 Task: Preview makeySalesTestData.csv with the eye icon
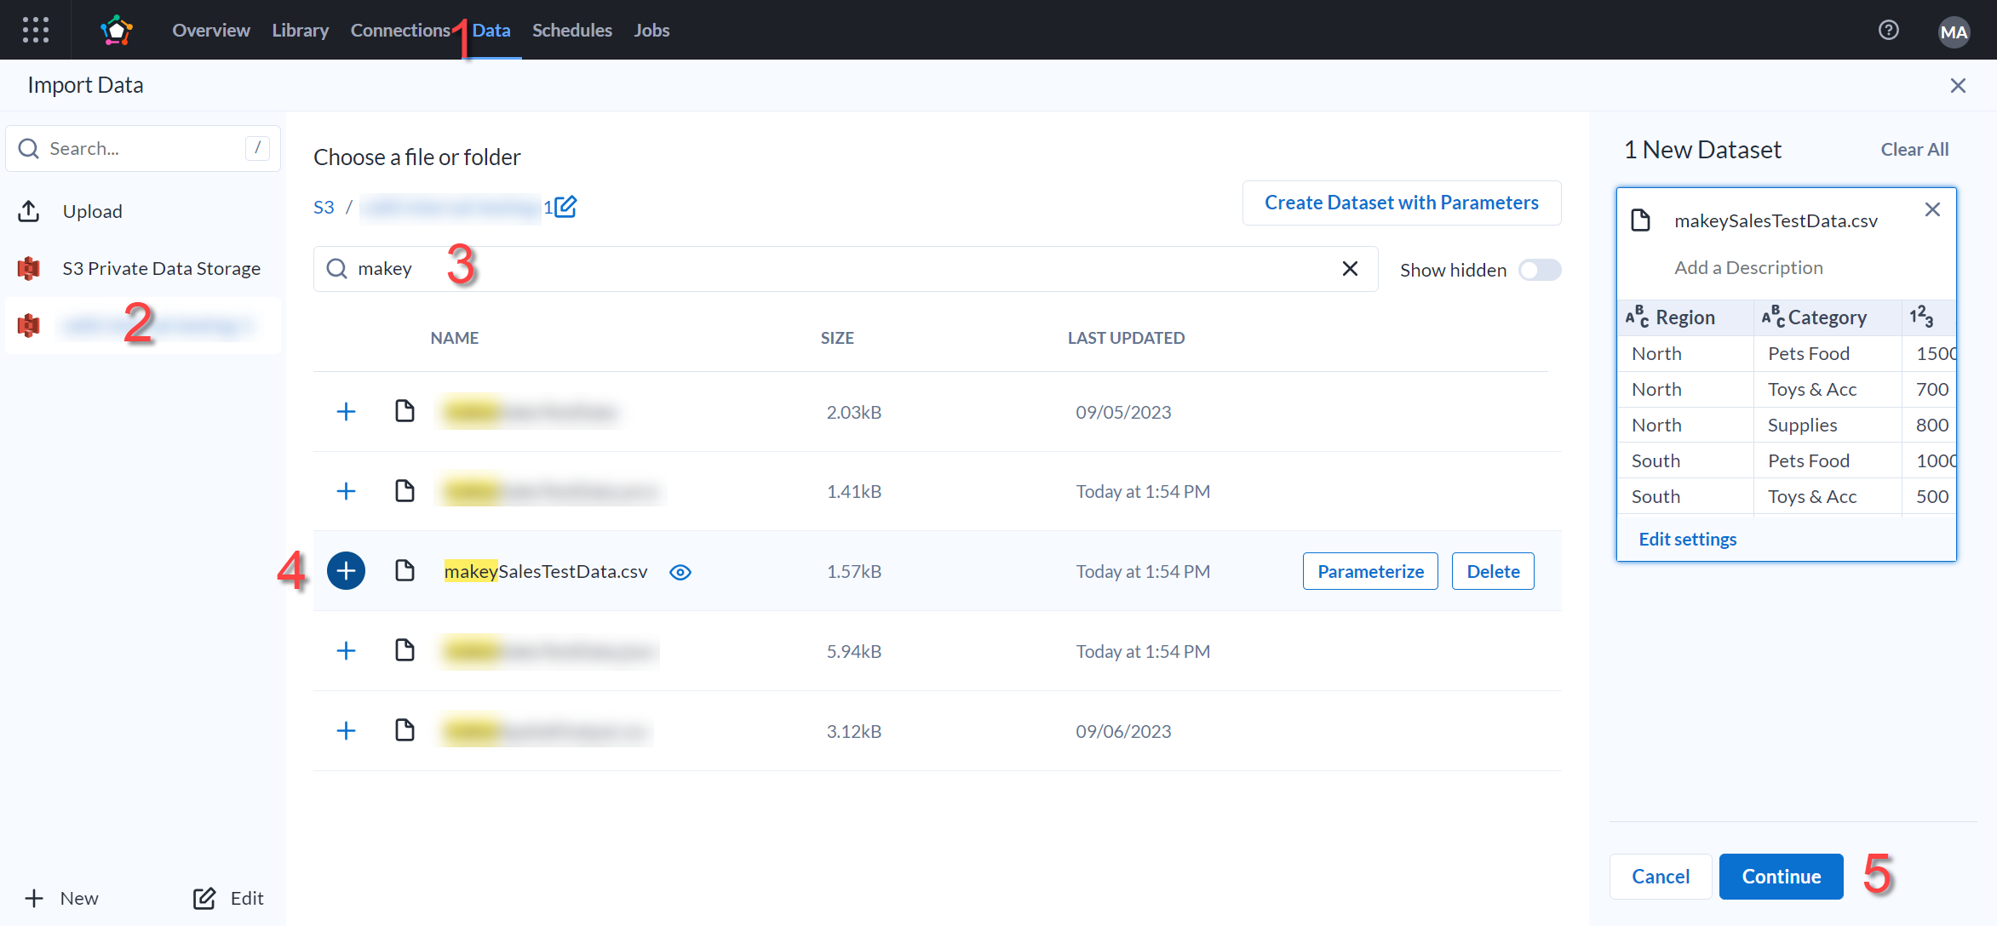[680, 572]
